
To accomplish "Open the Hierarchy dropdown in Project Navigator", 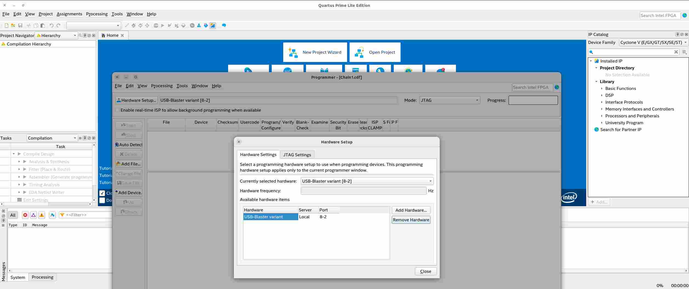I will pyautogui.click(x=56, y=35).
